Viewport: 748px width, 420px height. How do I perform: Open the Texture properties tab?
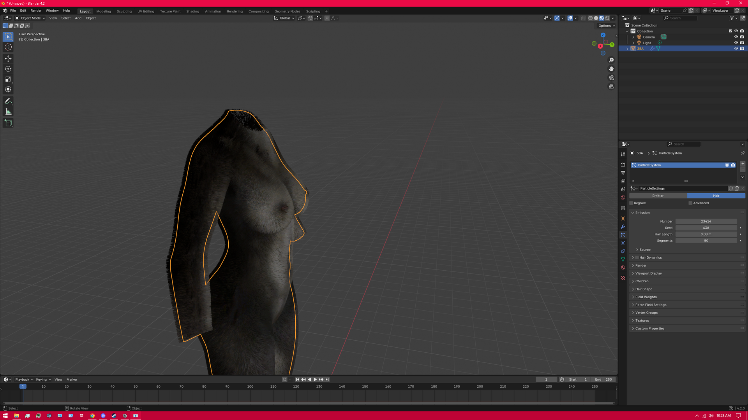coord(623,278)
